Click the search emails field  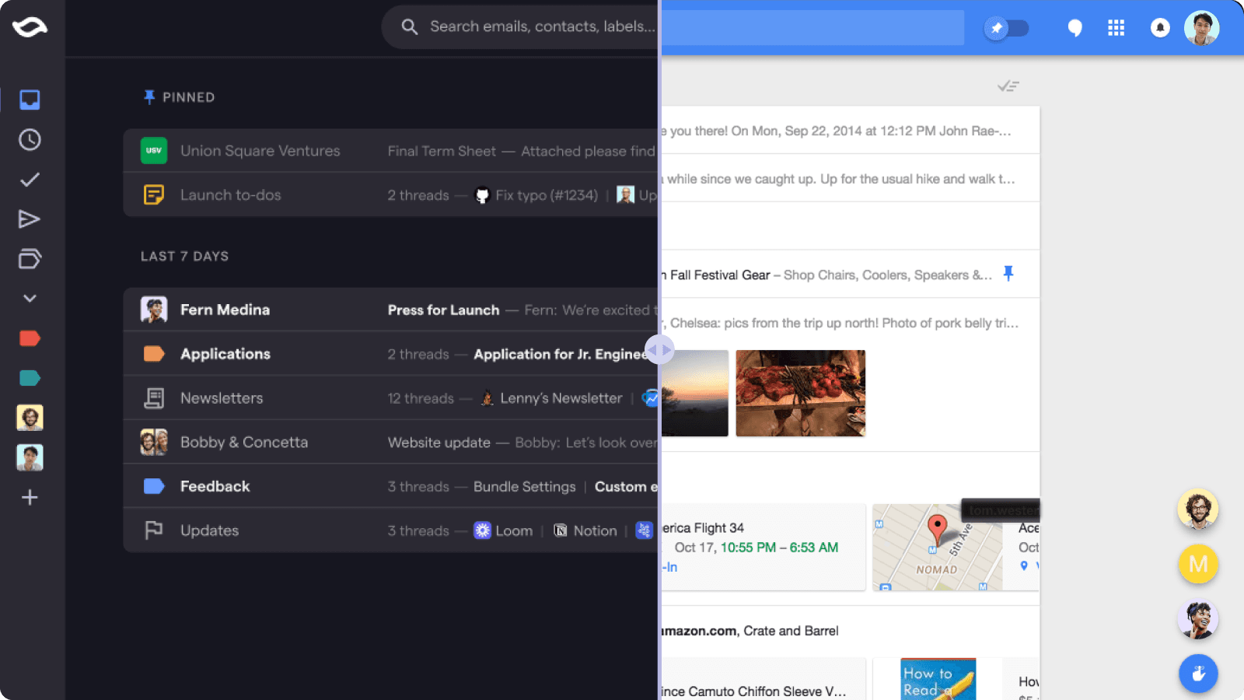pos(536,27)
